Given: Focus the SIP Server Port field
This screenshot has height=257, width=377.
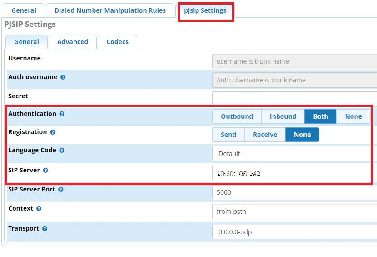Looking at the screenshot, I should (294, 192).
